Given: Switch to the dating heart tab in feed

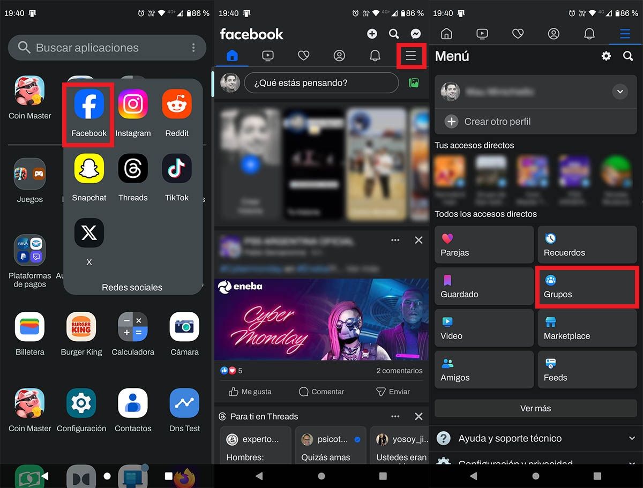Looking at the screenshot, I should [304, 56].
